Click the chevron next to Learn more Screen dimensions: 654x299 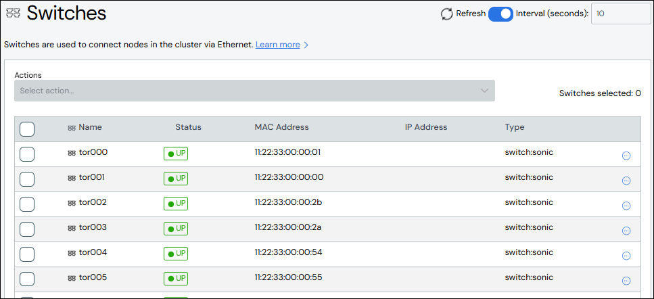pyautogui.click(x=306, y=45)
